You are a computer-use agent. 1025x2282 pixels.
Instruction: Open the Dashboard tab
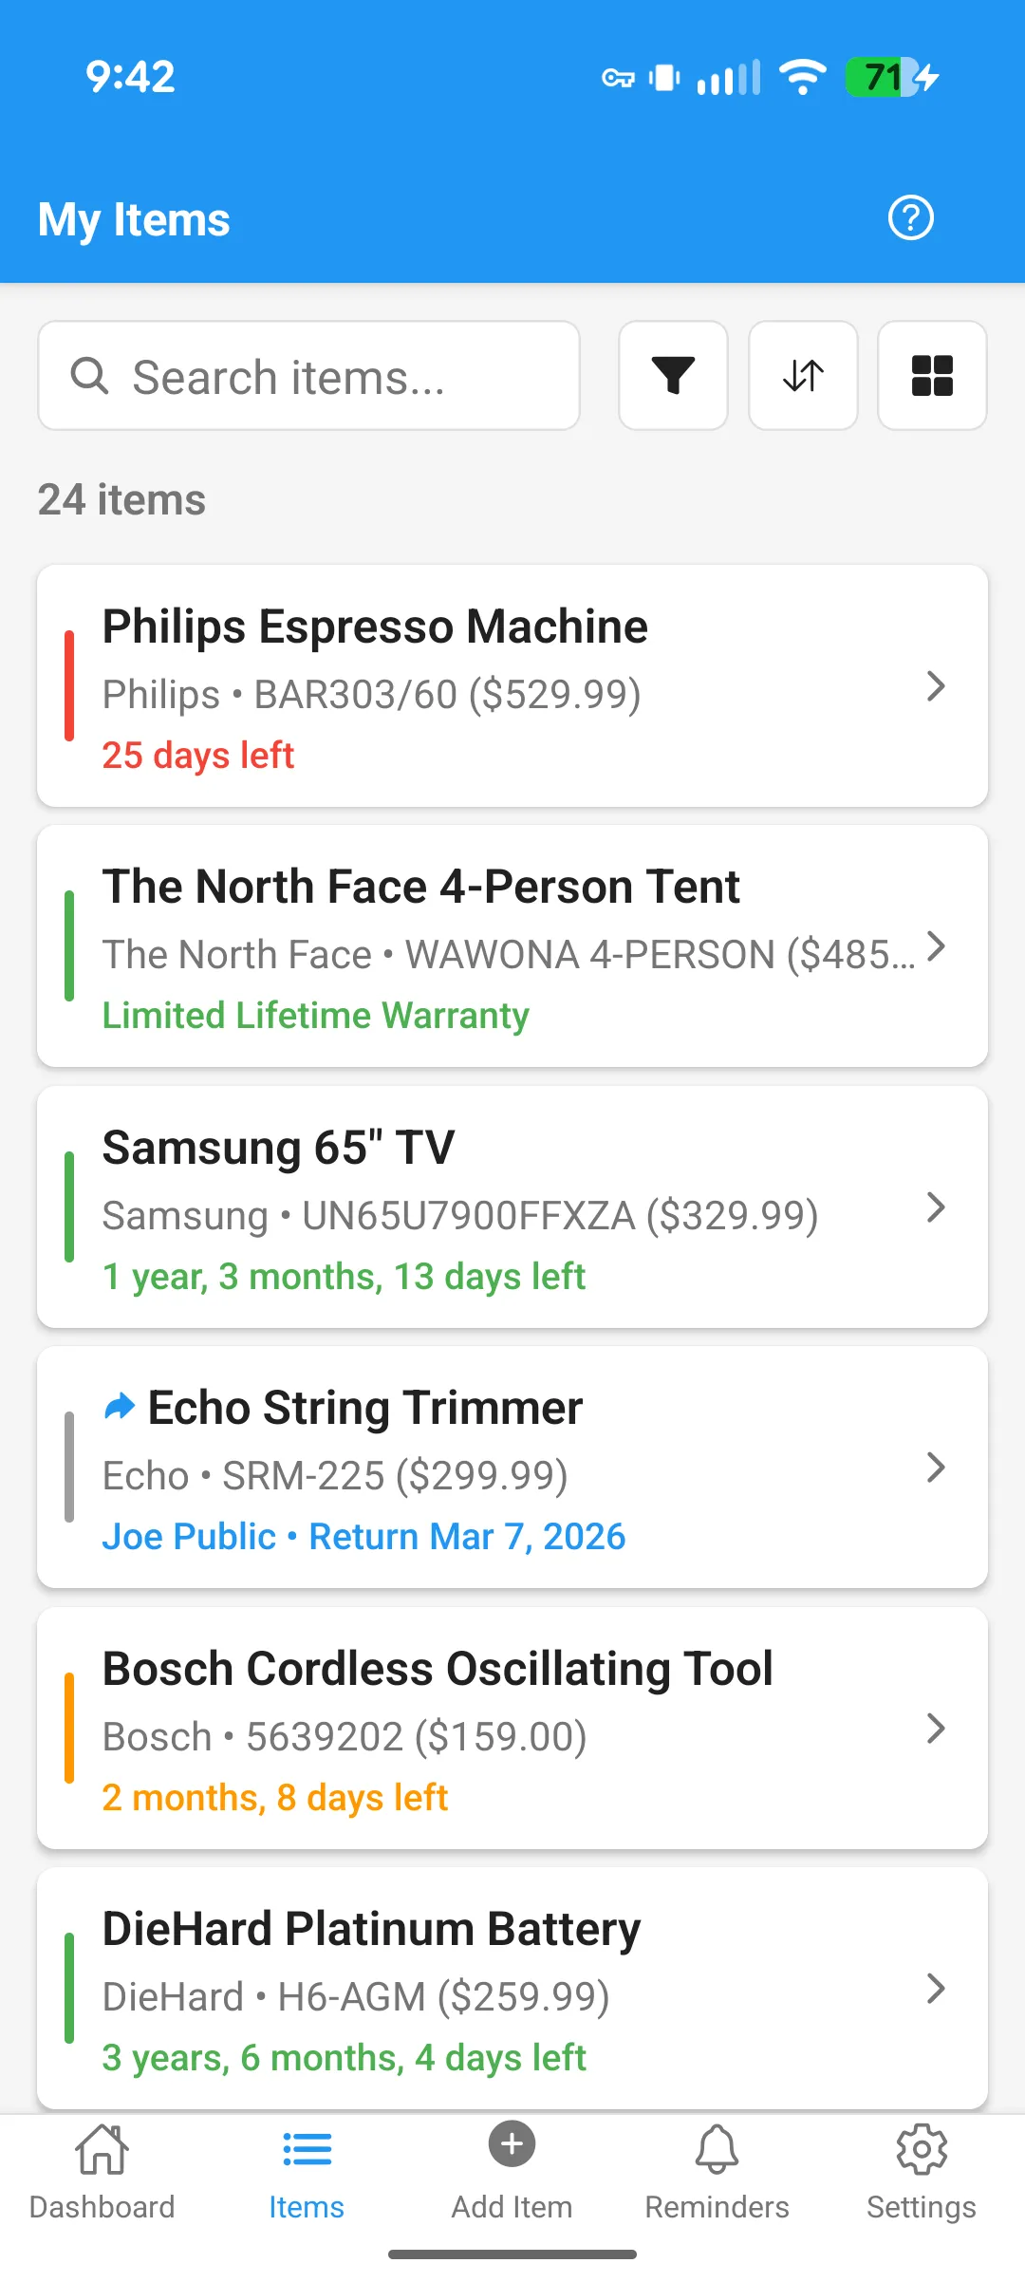[102, 2171]
